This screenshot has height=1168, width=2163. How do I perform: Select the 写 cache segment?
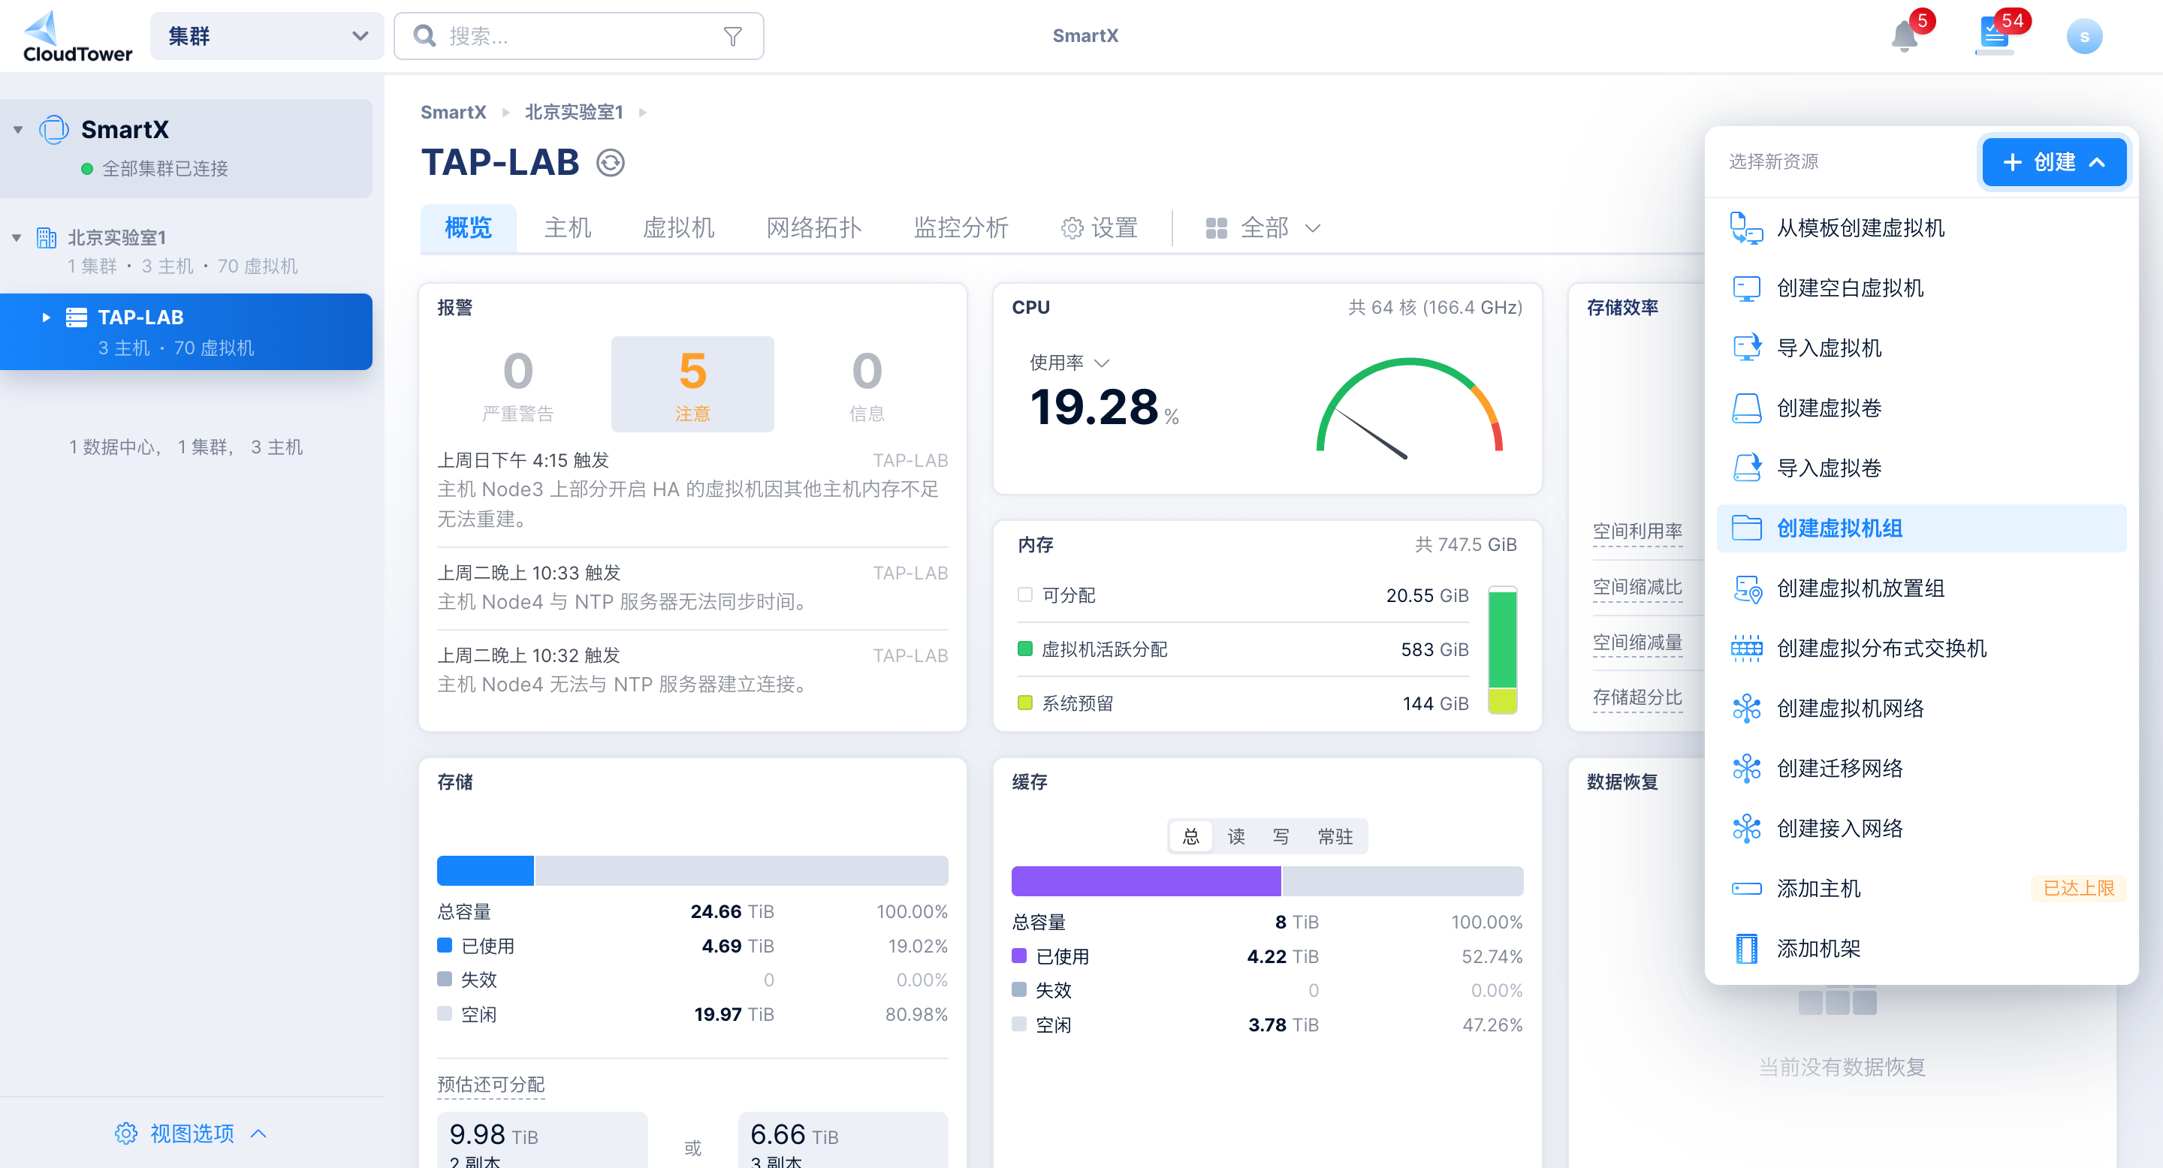pyautogui.click(x=1281, y=836)
